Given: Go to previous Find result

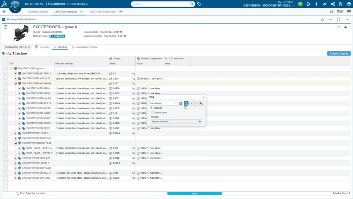Looking at the screenshot, I should click(x=191, y=103).
